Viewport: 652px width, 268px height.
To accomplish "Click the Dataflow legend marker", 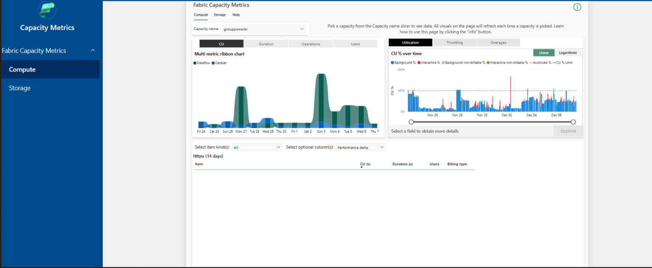I will coord(195,63).
